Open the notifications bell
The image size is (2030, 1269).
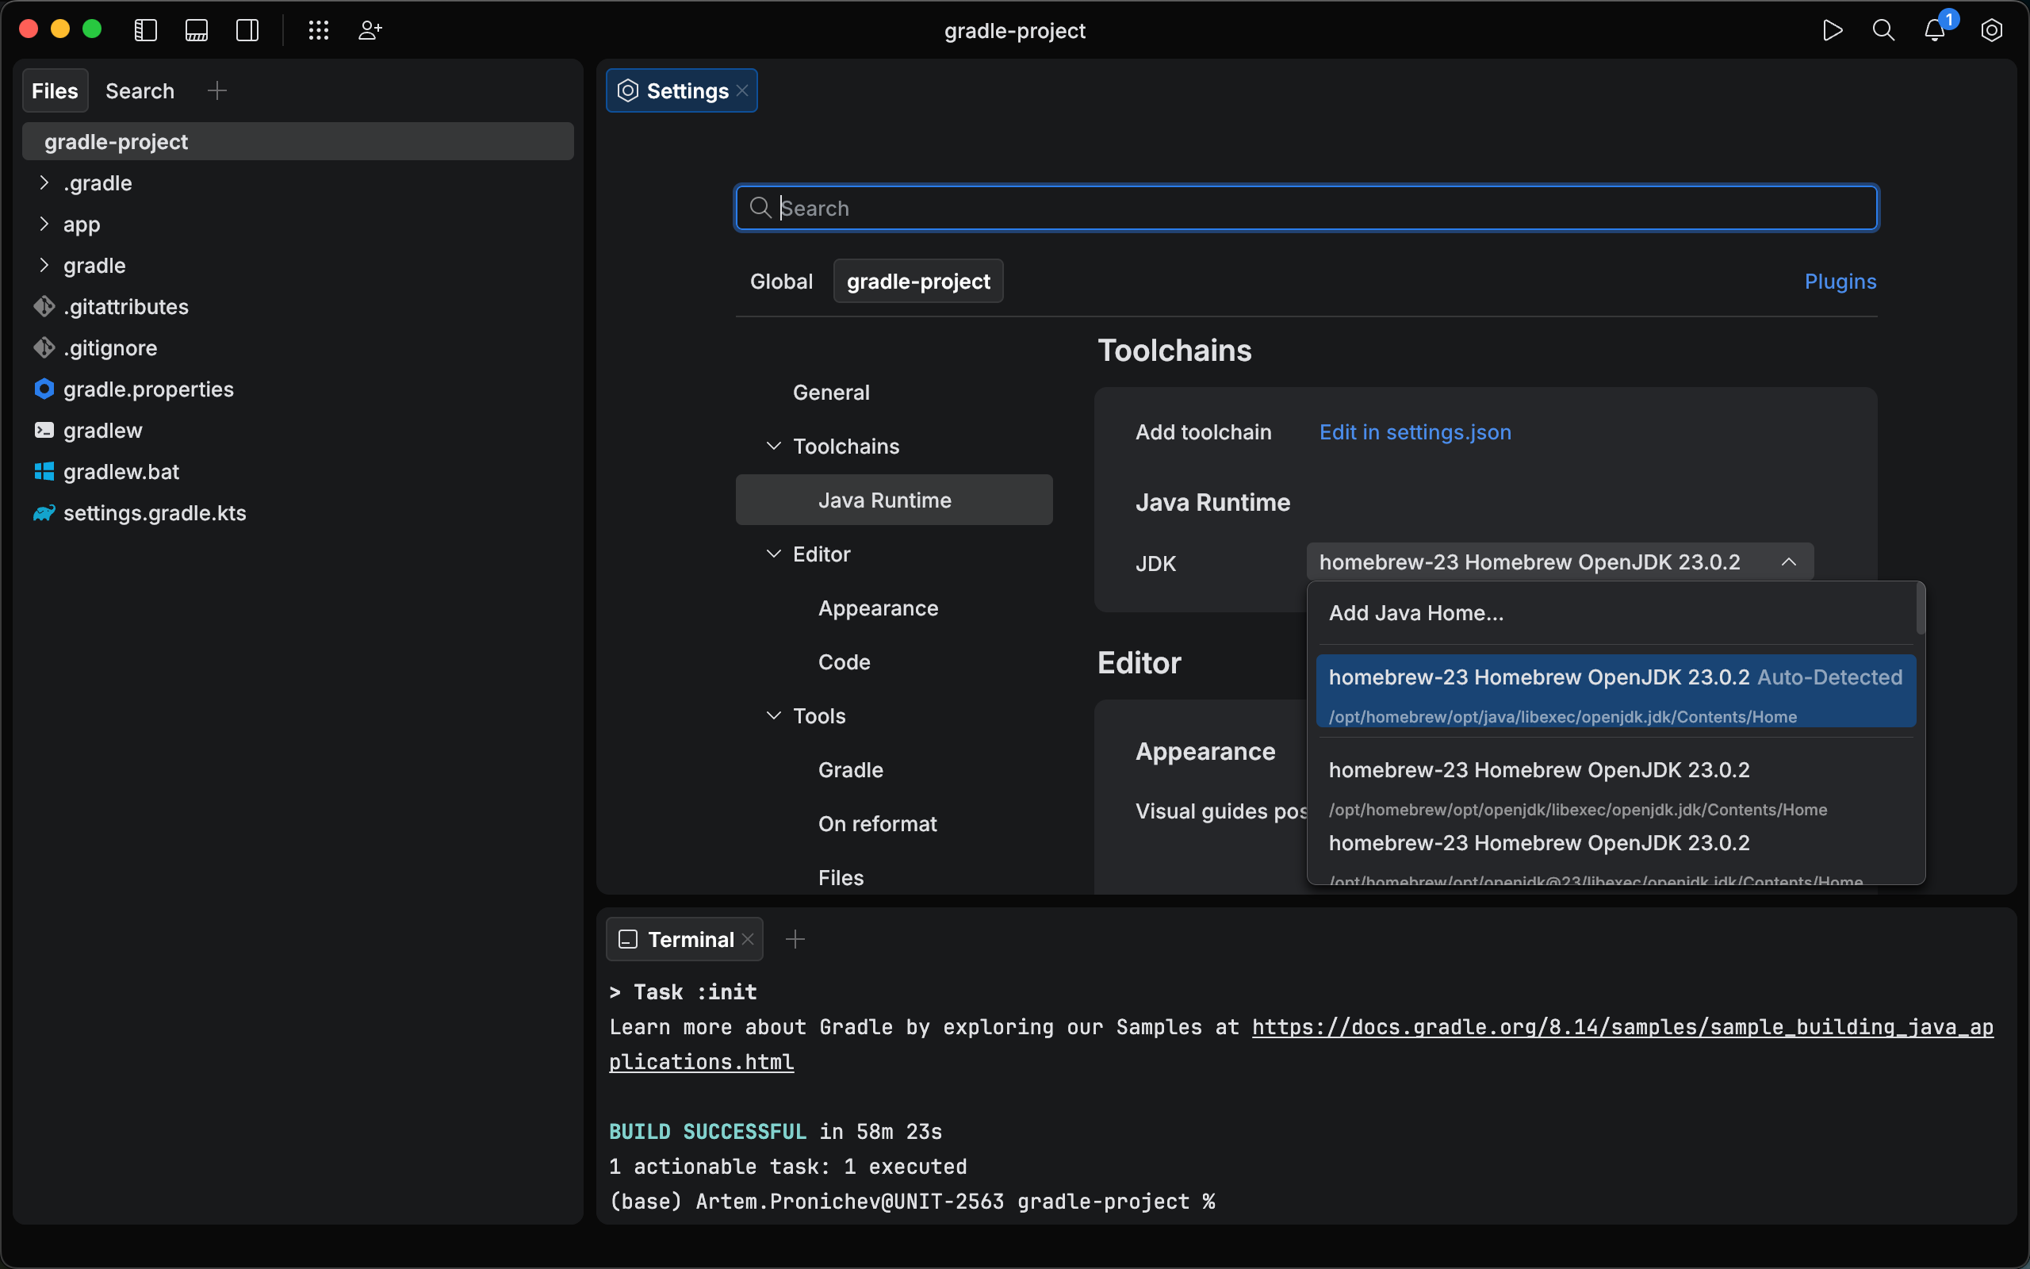(1934, 30)
